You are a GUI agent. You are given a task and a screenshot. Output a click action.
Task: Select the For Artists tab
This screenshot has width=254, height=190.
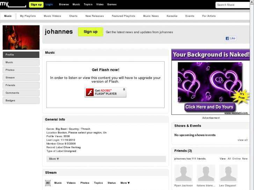pos(209,16)
